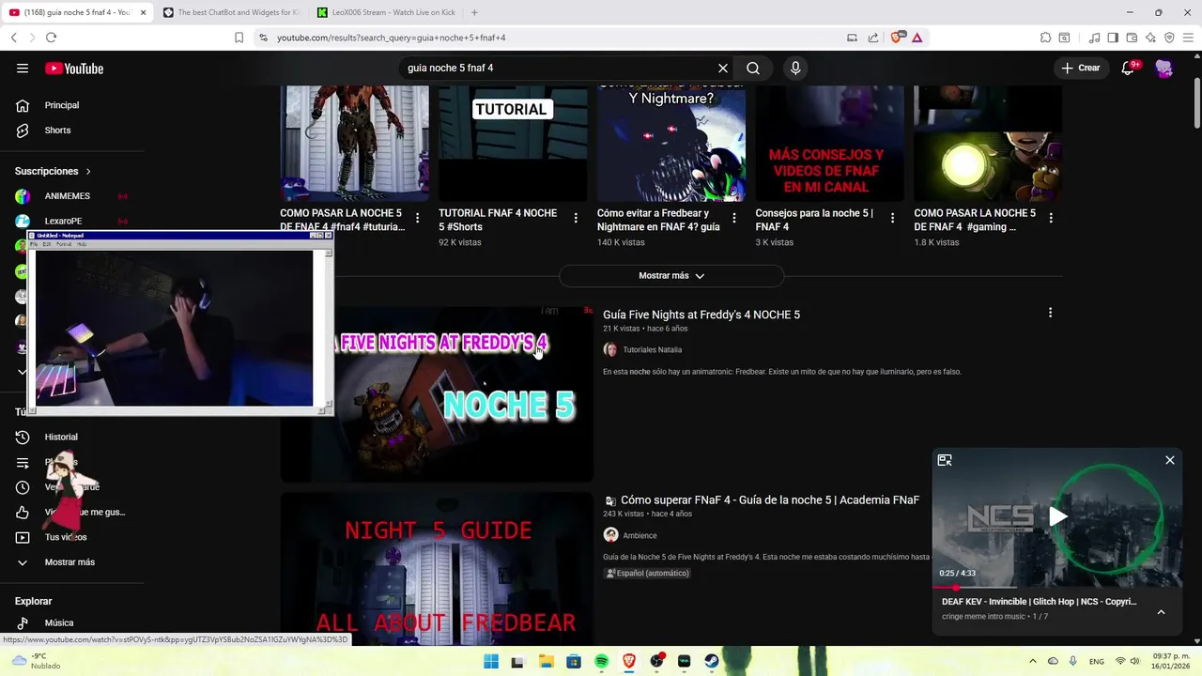The height and width of the screenshot is (676, 1202).
Task: Open Principal in the sidebar
Action: pyautogui.click(x=62, y=105)
